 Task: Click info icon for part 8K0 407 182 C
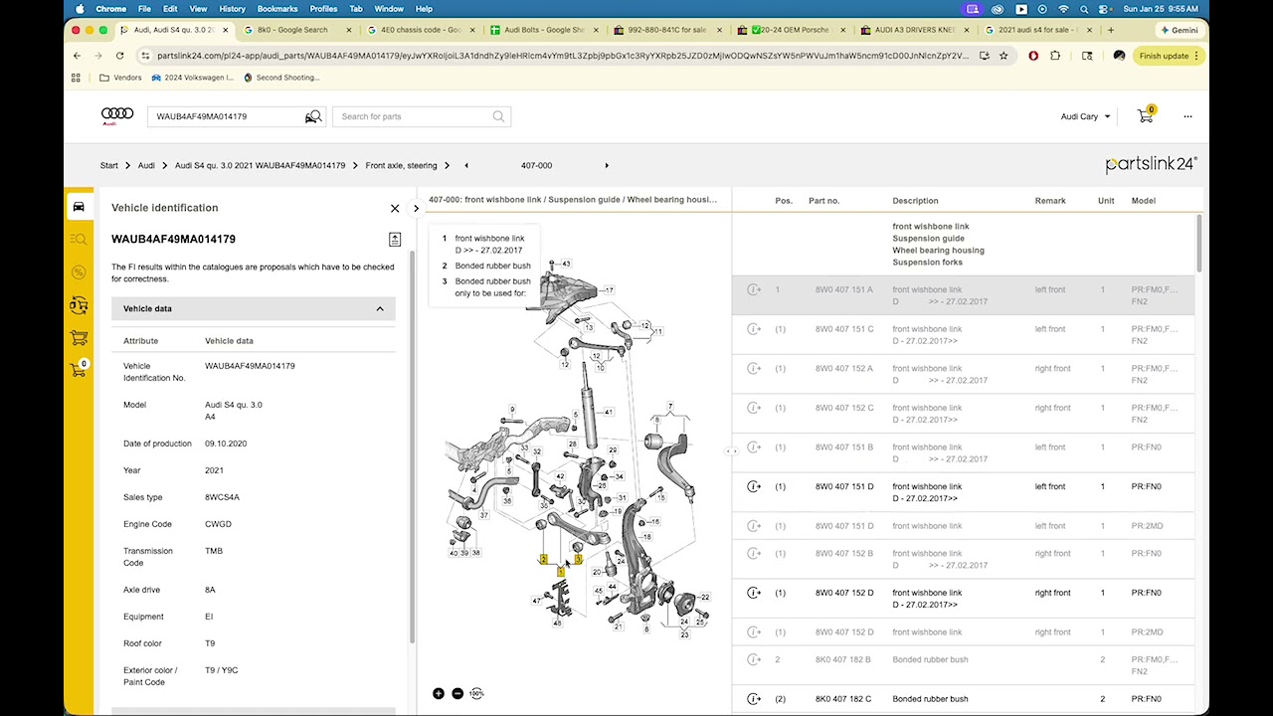(754, 699)
